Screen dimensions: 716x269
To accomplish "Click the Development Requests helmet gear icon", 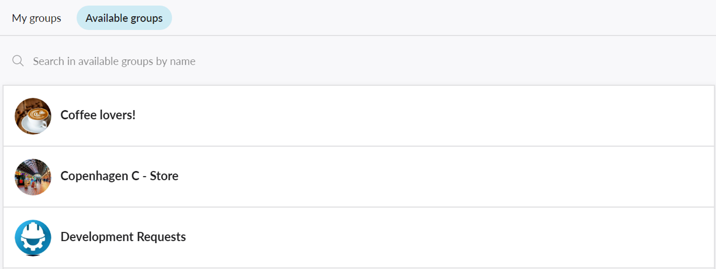I will 33,238.
